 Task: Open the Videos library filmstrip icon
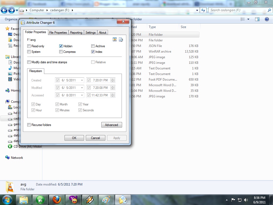pyautogui.click(x=10, y=79)
